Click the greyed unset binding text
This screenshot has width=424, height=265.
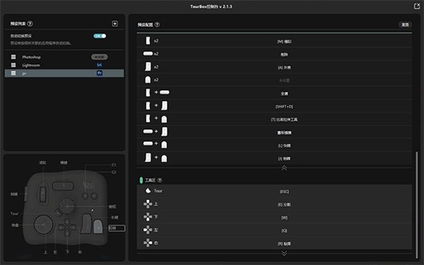[x=285, y=81]
